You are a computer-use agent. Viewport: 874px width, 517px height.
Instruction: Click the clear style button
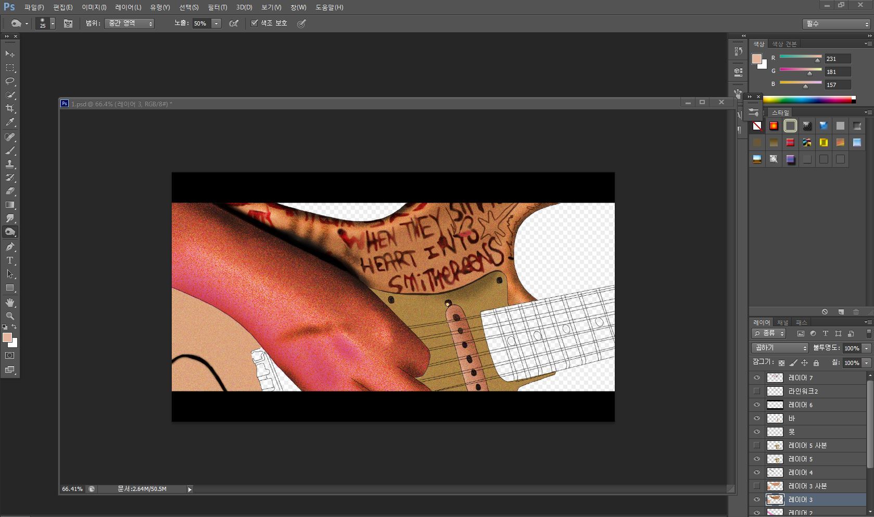click(825, 312)
